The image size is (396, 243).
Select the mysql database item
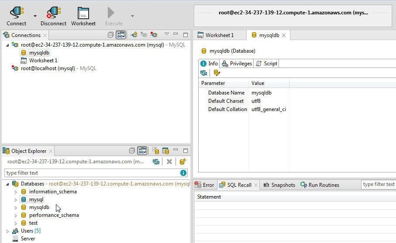[36, 199]
